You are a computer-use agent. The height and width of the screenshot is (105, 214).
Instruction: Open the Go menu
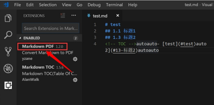(x=79, y=5)
